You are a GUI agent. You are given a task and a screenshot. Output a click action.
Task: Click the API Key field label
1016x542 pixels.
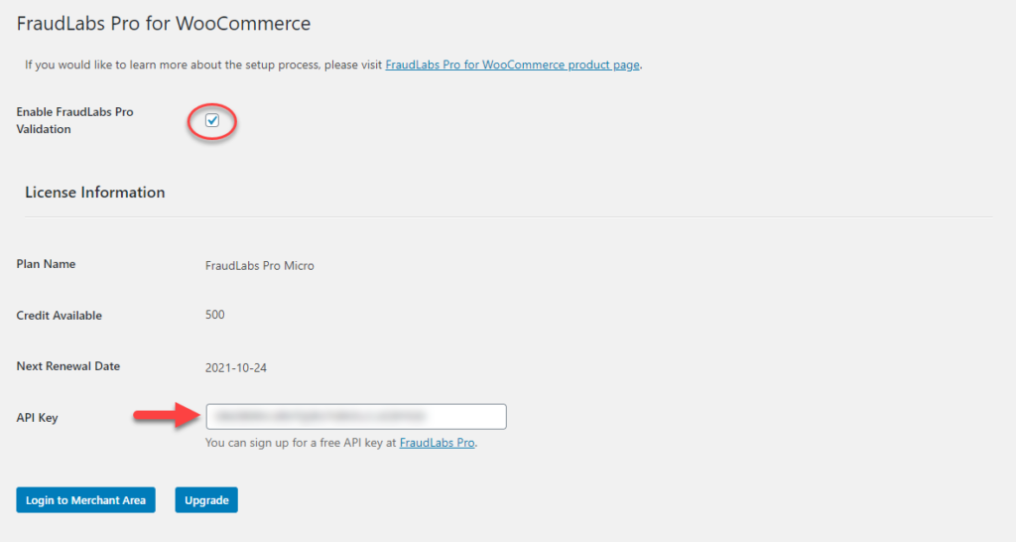37,418
